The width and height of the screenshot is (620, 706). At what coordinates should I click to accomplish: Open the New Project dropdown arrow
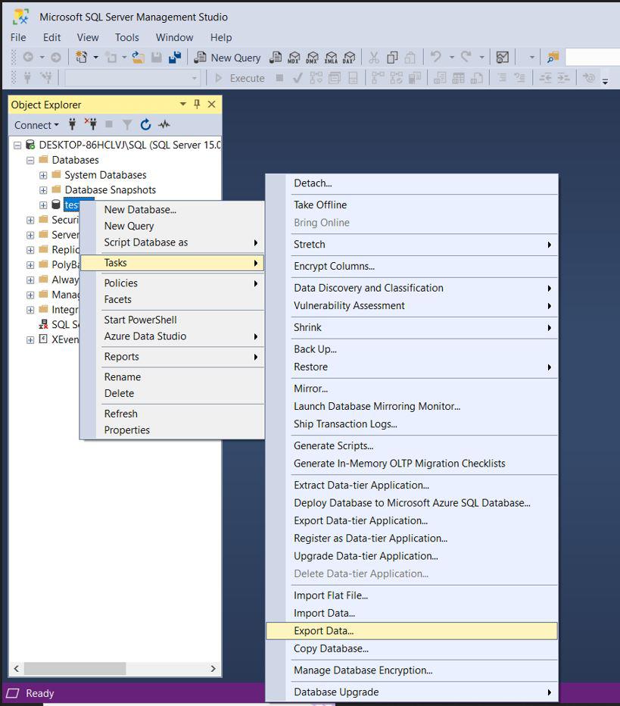(x=96, y=57)
